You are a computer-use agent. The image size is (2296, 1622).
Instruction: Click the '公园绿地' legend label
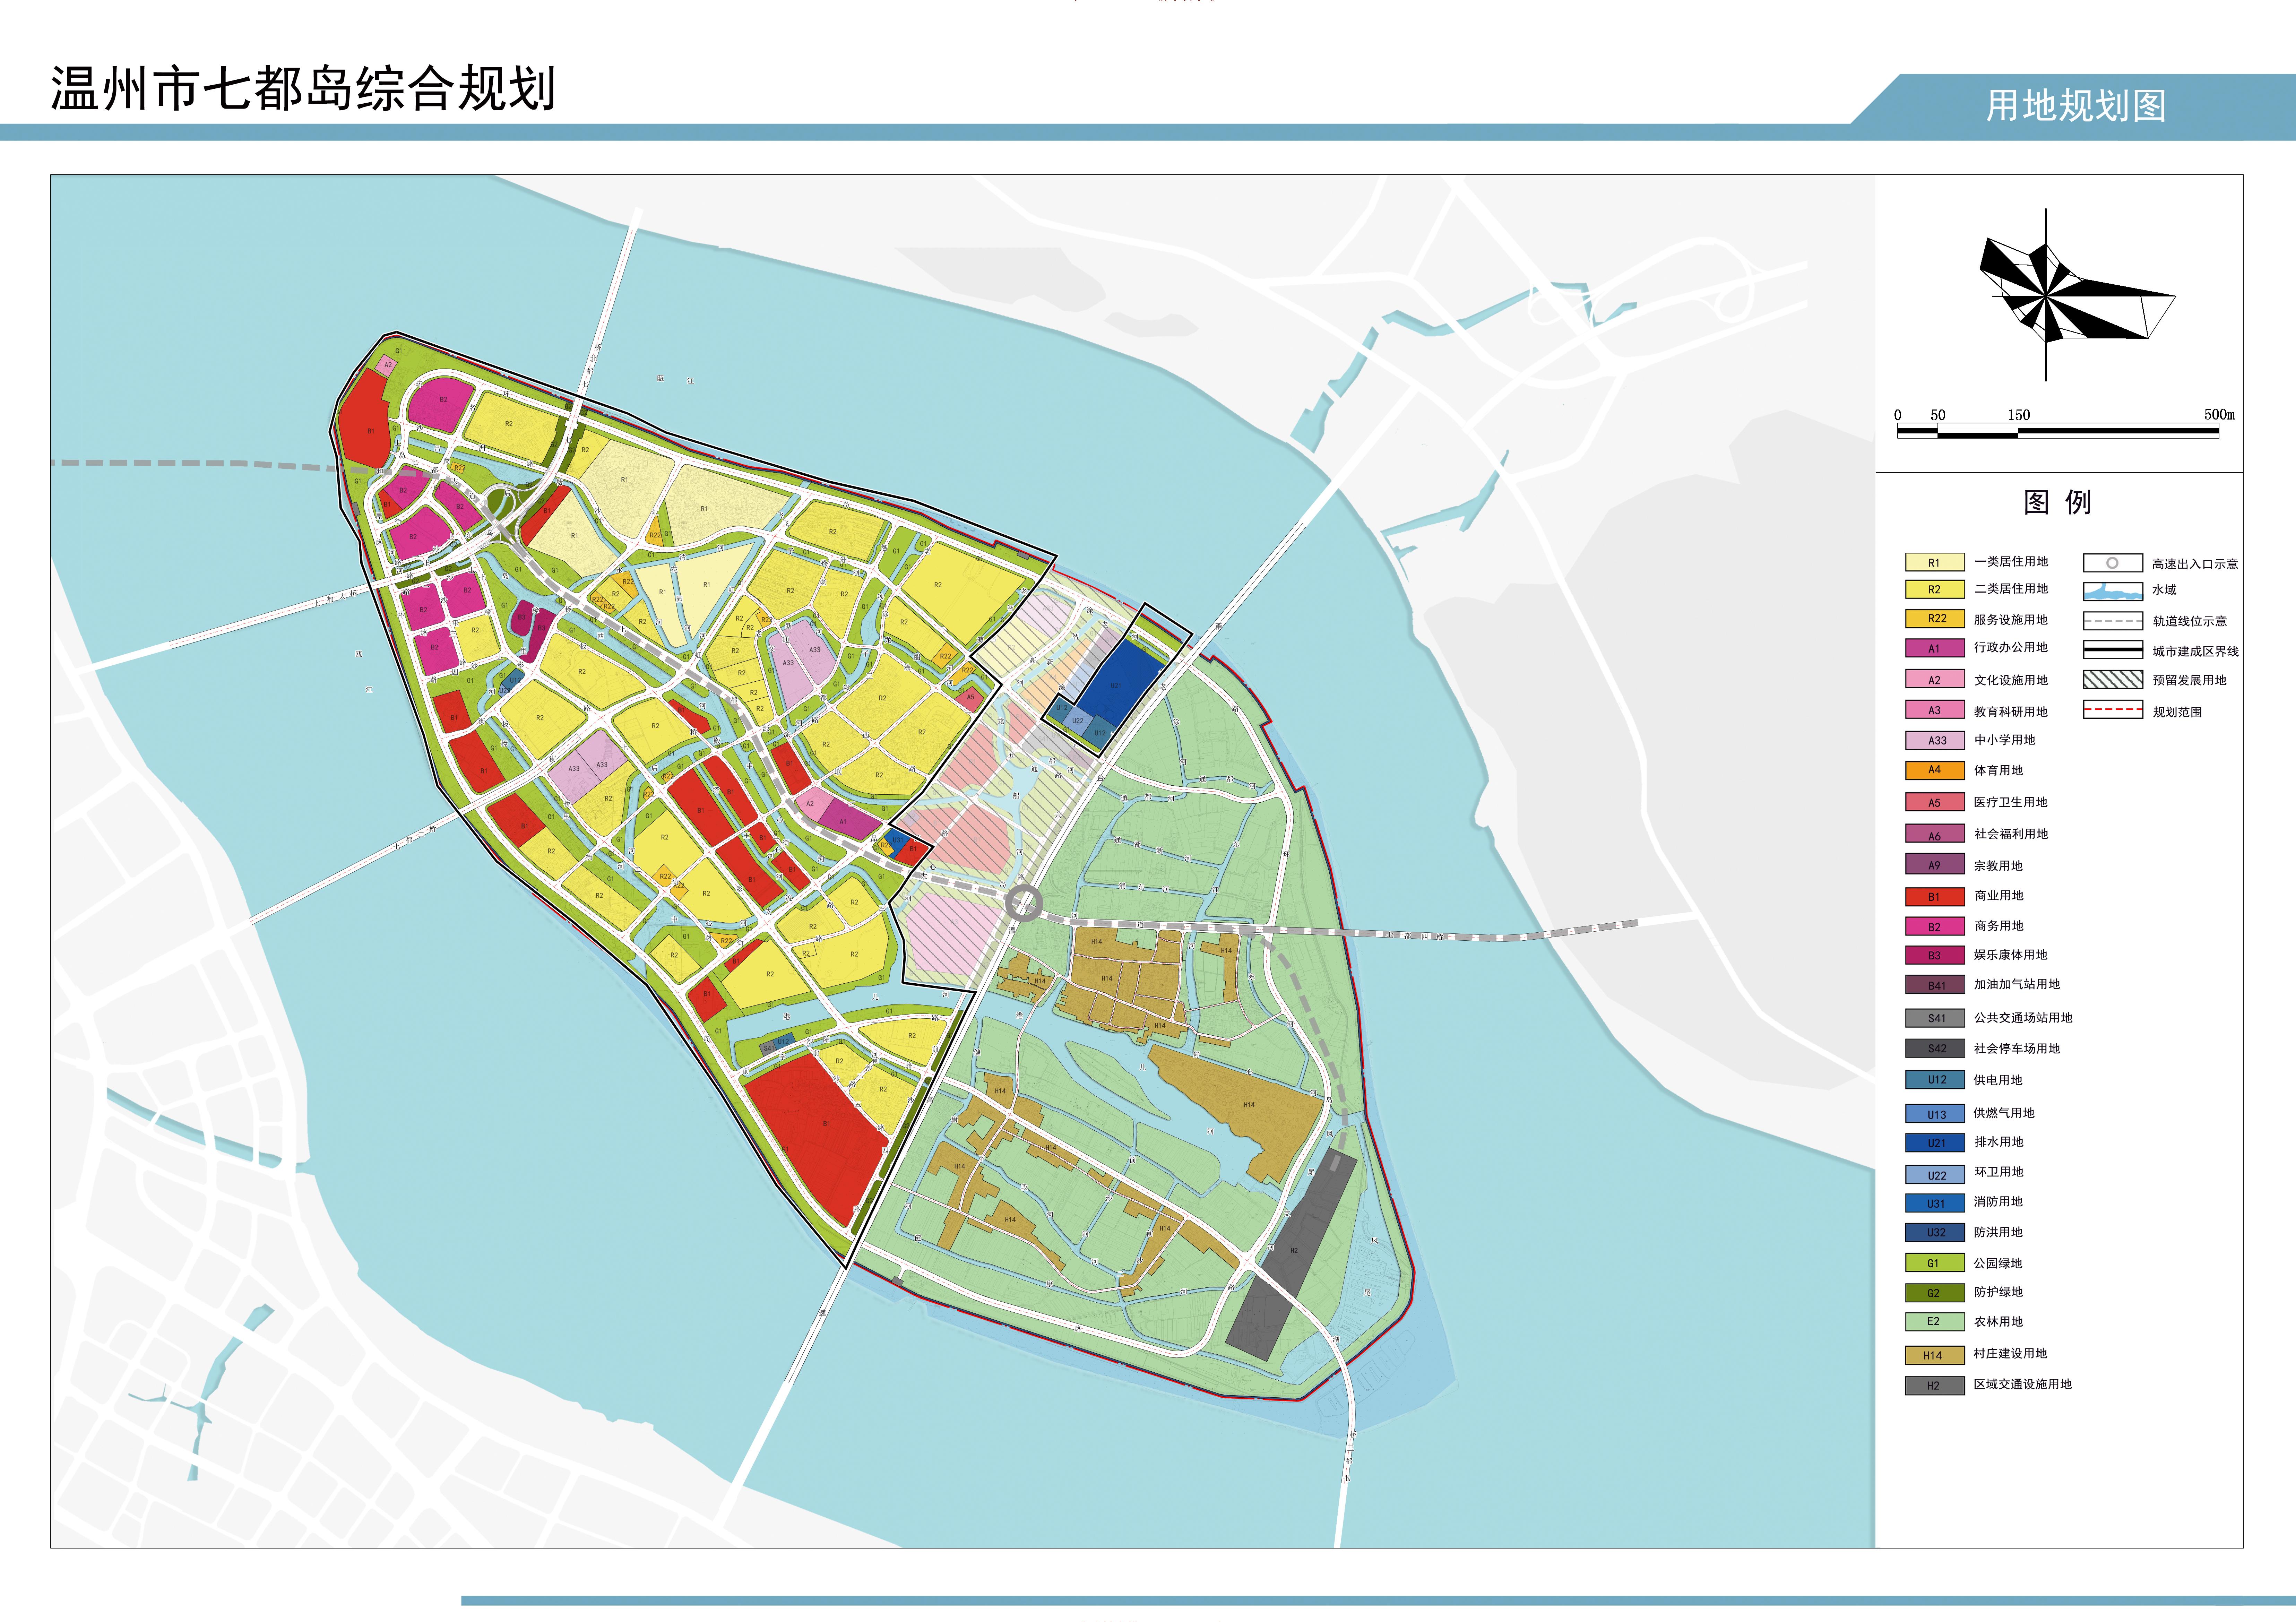pos(1999,1263)
